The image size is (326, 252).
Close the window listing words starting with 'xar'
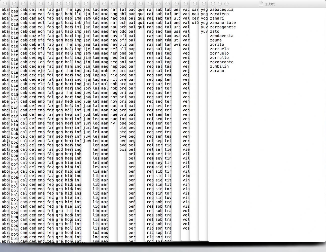tap(195, 4)
